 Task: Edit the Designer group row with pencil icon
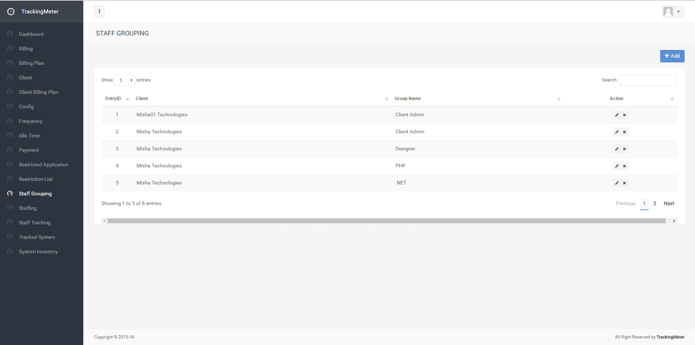click(617, 149)
